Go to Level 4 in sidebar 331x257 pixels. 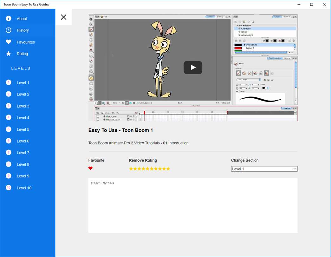(23, 118)
